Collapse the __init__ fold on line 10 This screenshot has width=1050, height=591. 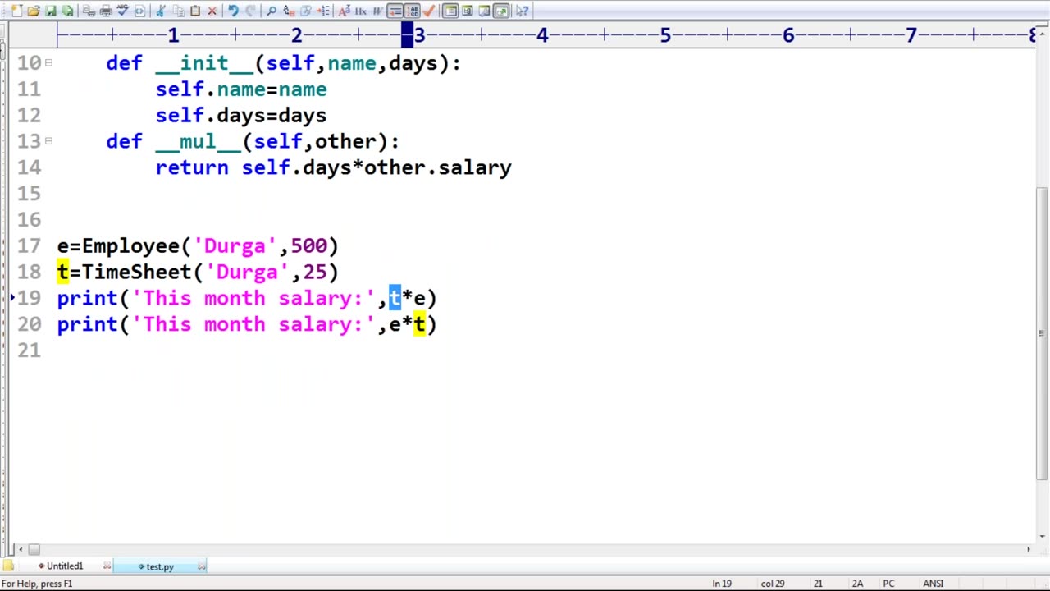coord(48,62)
